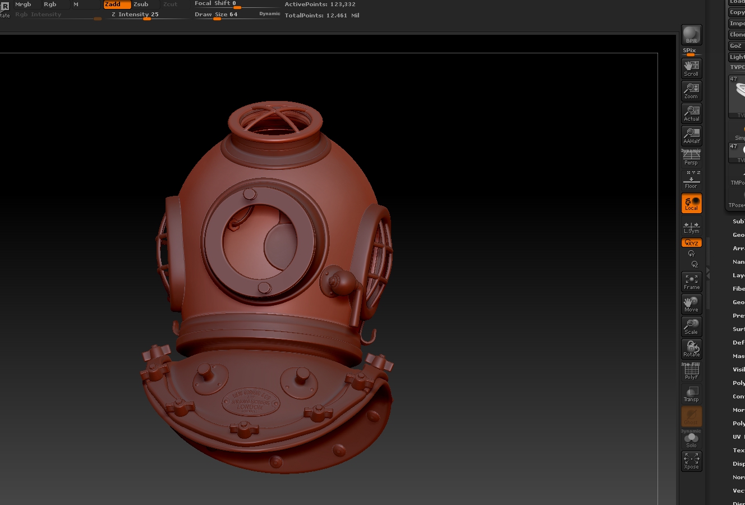
Task: Open the Visibility subpalette
Action: (x=738, y=370)
